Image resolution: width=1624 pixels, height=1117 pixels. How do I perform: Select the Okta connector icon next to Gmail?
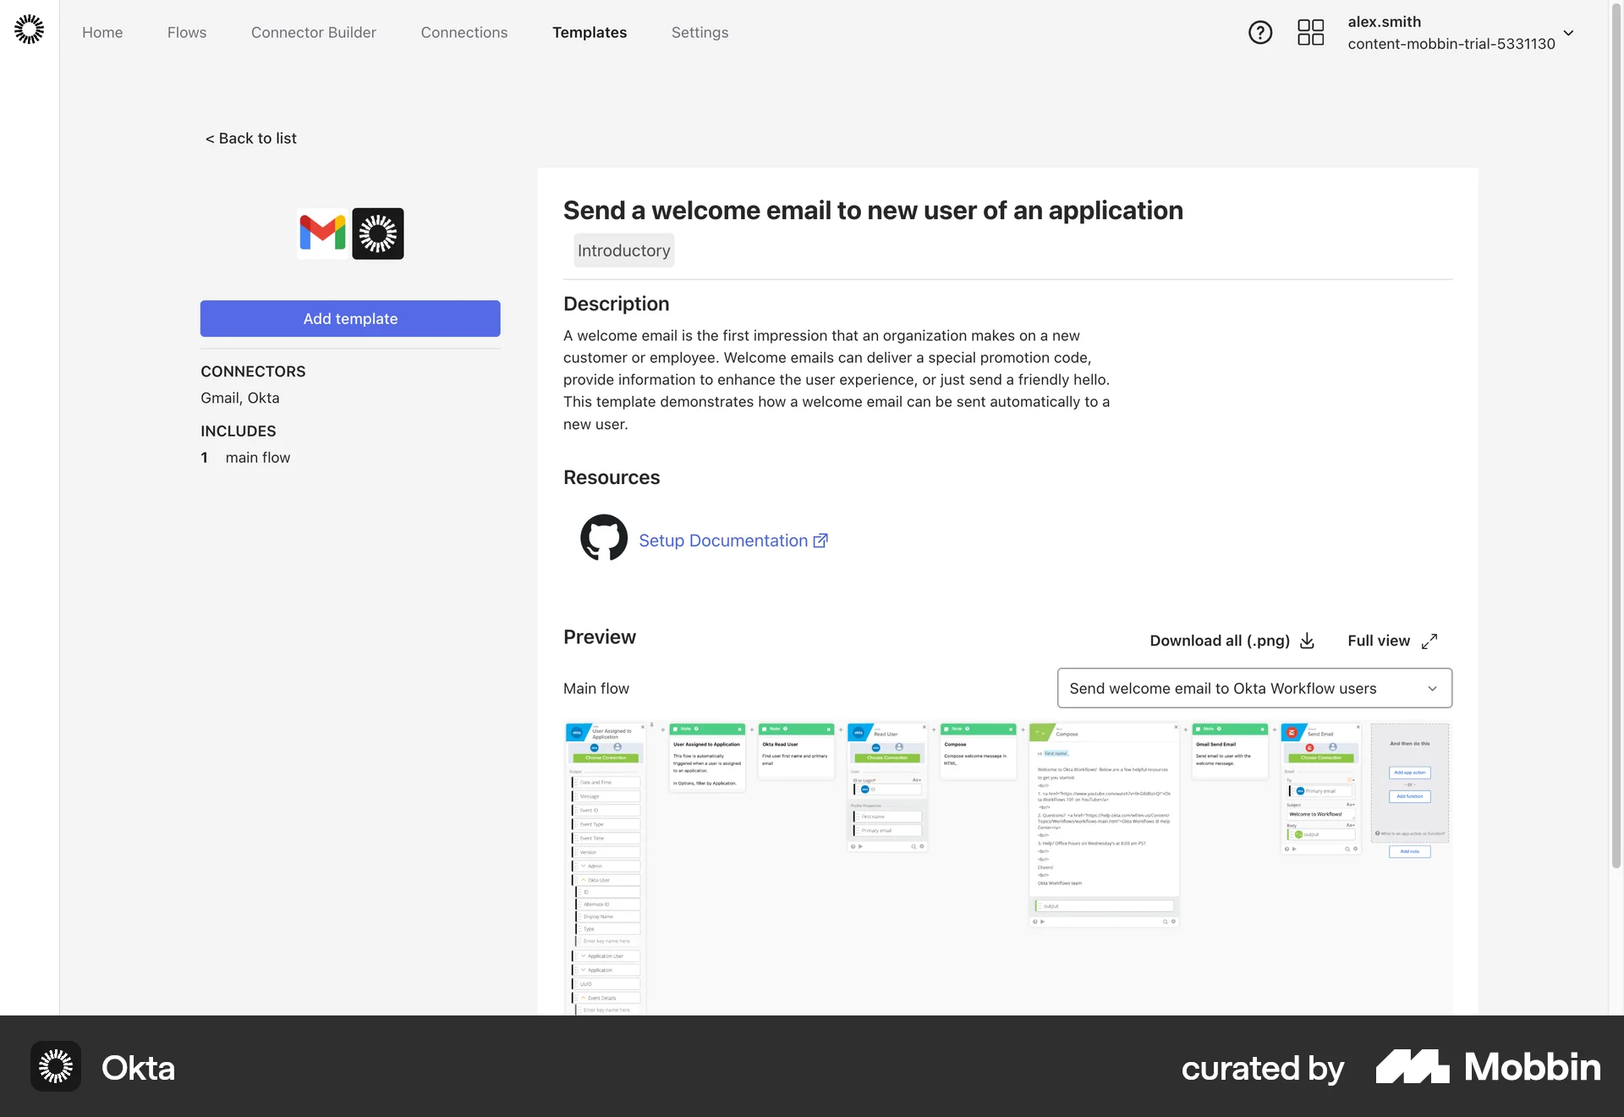[x=377, y=234]
